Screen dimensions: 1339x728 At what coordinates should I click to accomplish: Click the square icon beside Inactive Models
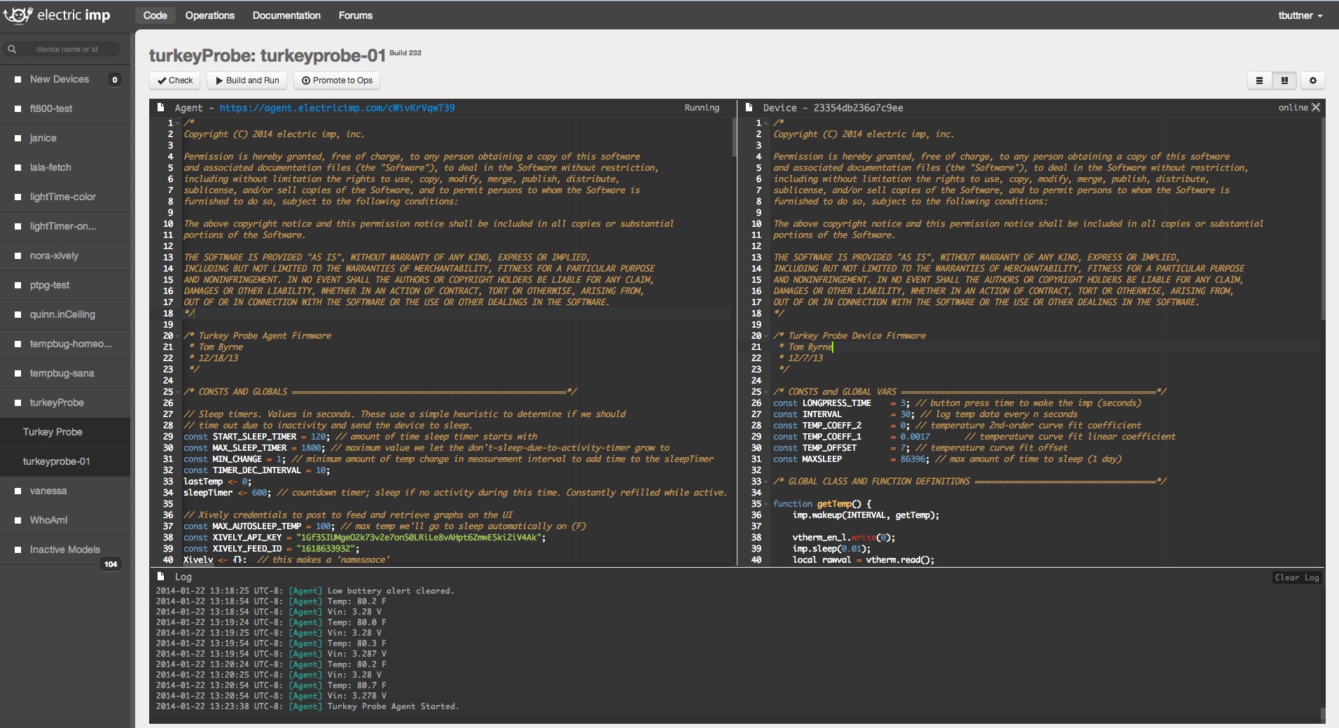pyautogui.click(x=18, y=550)
